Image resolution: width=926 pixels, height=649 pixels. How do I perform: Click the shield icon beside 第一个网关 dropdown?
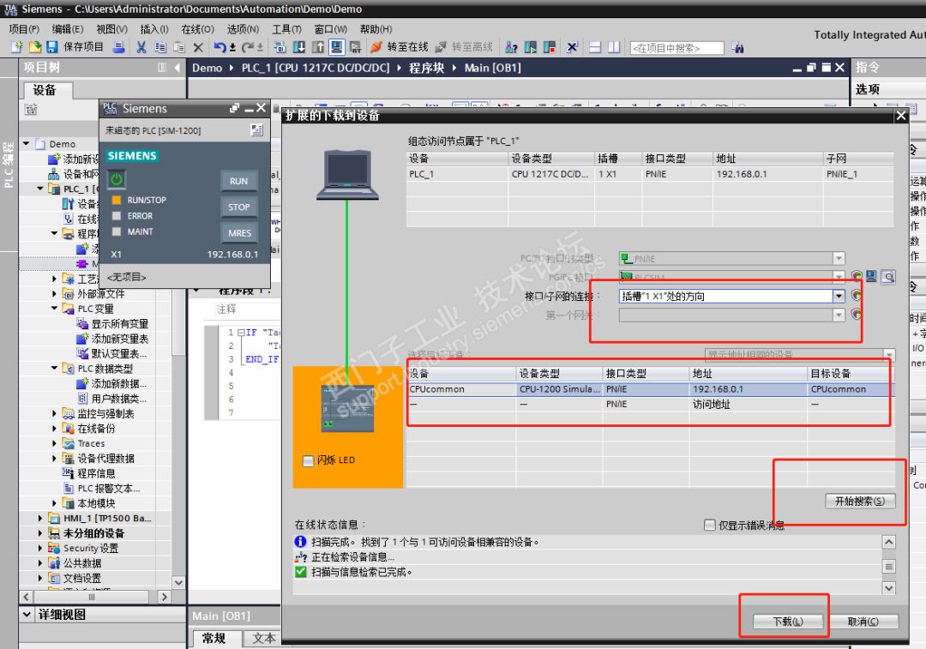click(x=857, y=314)
